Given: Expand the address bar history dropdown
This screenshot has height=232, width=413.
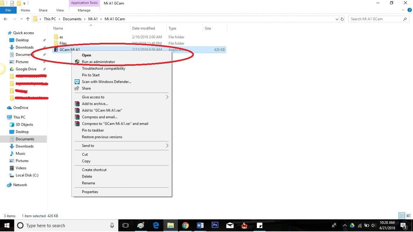Looking at the screenshot, I should coord(337,19).
